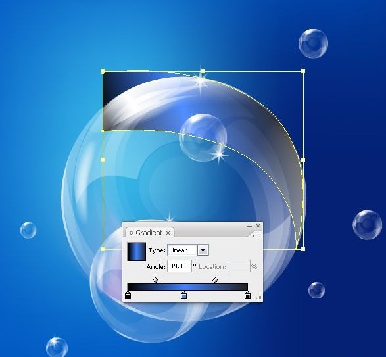
Task: Collapse the Gradient panel with minimize dash
Action: click(249, 226)
